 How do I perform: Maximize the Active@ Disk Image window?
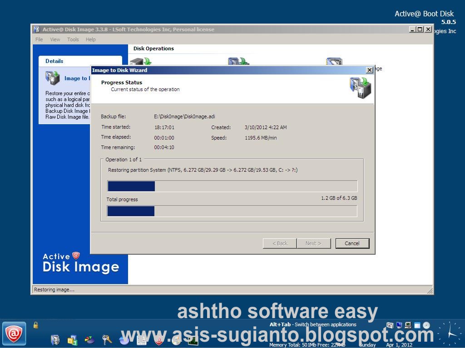tap(420, 29)
